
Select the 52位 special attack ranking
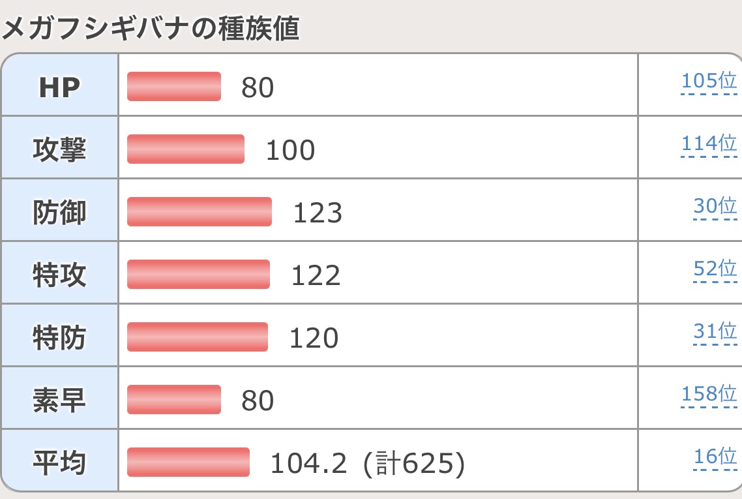[715, 269]
